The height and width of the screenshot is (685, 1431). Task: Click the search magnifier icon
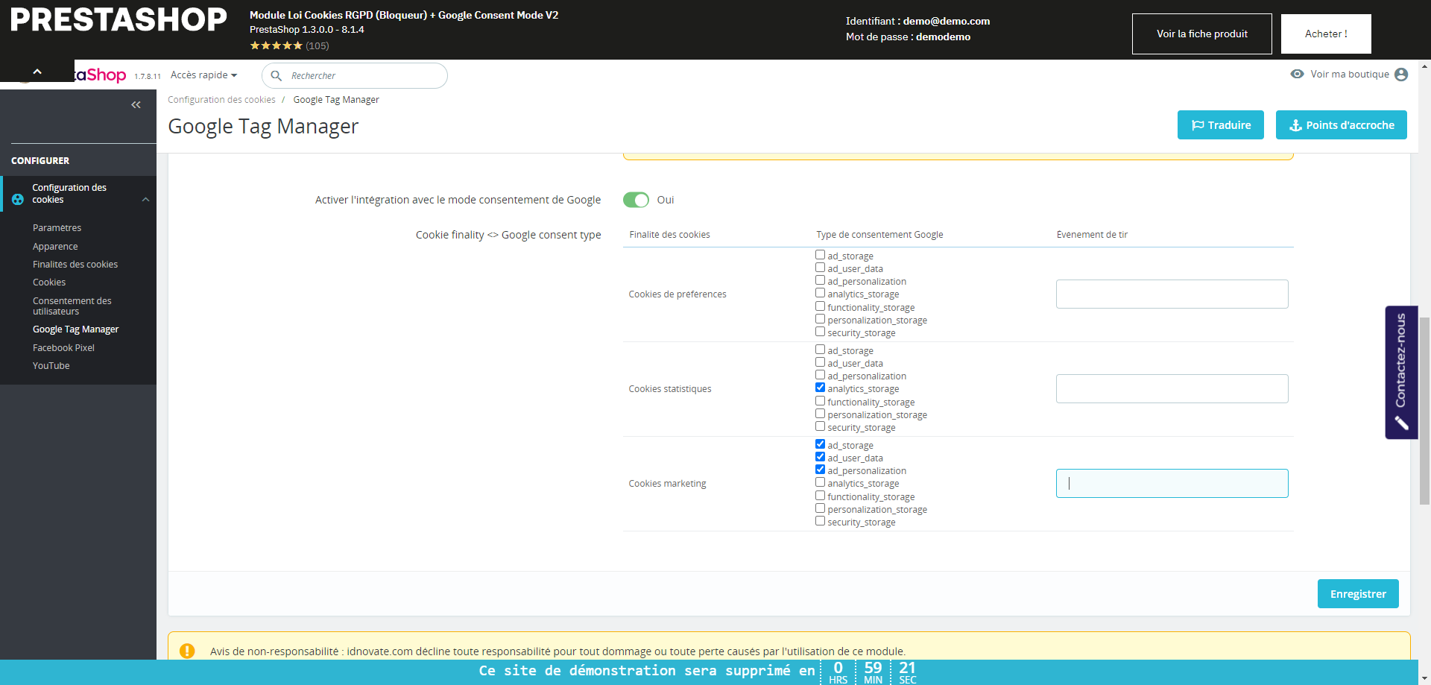click(276, 75)
